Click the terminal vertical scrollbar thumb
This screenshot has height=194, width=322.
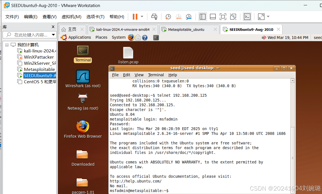[293, 158]
